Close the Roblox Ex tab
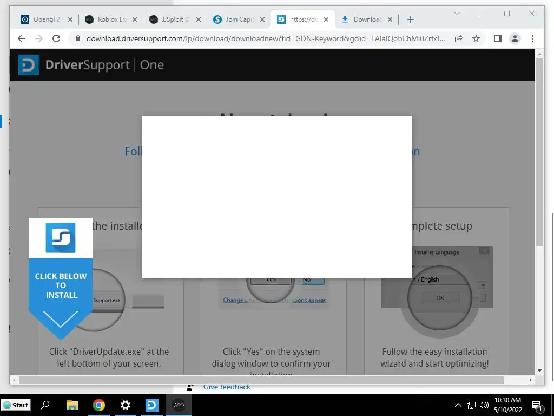Viewport: 554px width, 416px height. click(135, 19)
